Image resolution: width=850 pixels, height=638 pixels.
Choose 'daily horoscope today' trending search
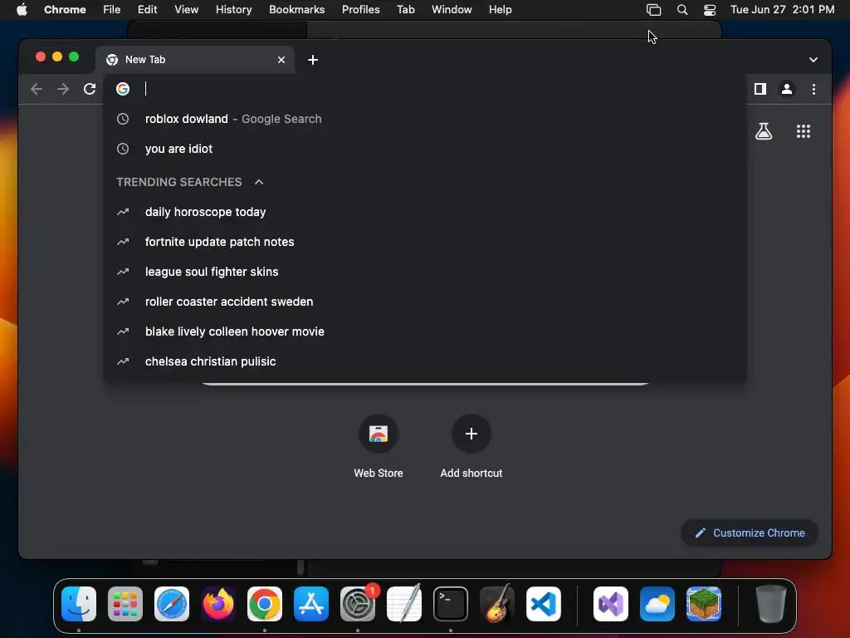tap(425, 212)
